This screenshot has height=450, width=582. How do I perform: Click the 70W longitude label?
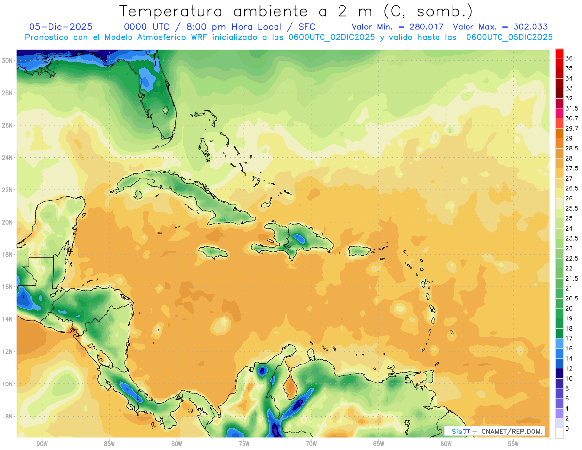[311, 444]
